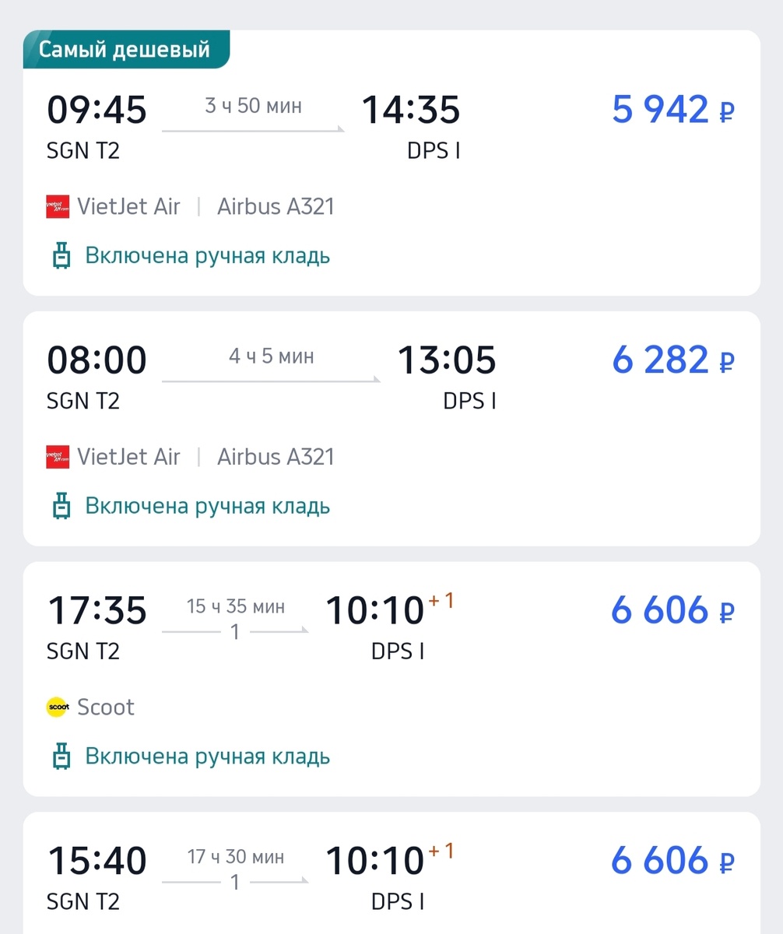The width and height of the screenshot is (783, 934).
Task: Tap the yellow Scoot airline logo
Action: click(58, 708)
